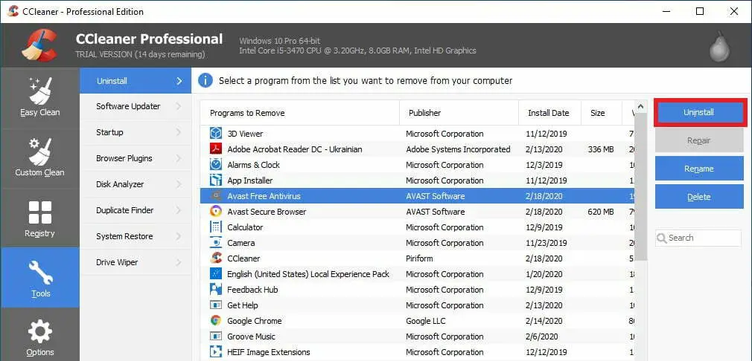Click the Delete button
The width and height of the screenshot is (752, 361).
(x=699, y=197)
